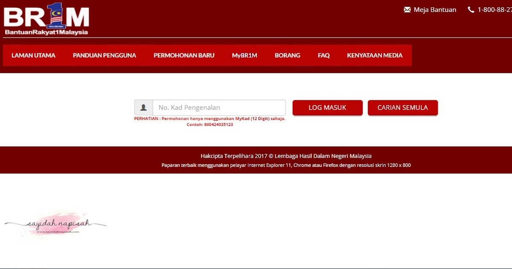Click the 1-800-88 phone number
Viewport: 512px width, 269px height.
(495, 9)
